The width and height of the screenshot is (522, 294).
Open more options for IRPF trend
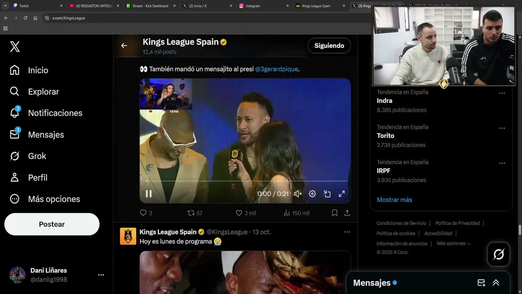click(502, 163)
